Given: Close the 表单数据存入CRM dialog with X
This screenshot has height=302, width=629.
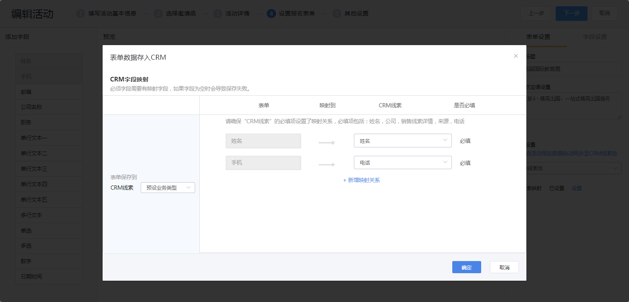Looking at the screenshot, I should tap(516, 56).
